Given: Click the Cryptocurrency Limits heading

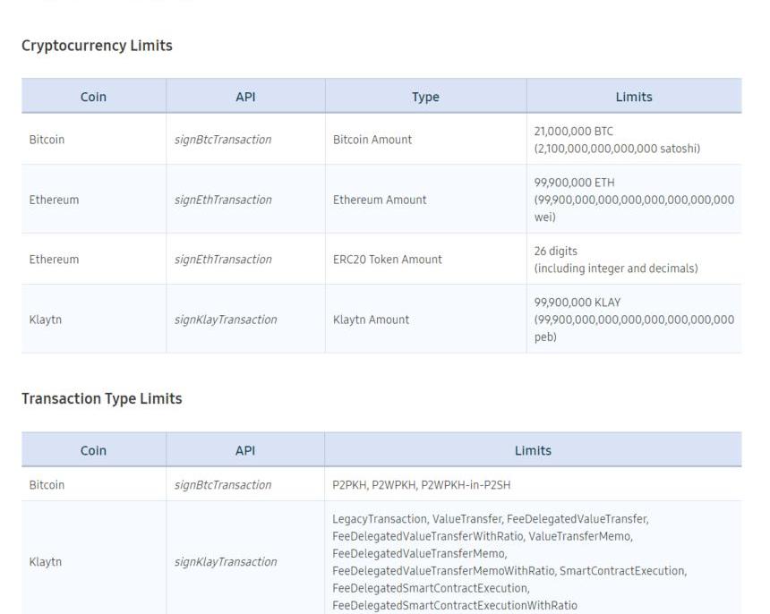Looking at the screenshot, I should pos(97,46).
